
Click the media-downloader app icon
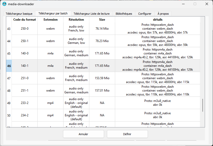(4, 4)
